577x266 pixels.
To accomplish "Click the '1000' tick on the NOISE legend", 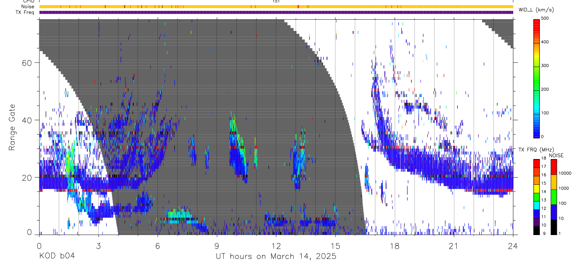I will coord(563,188).
